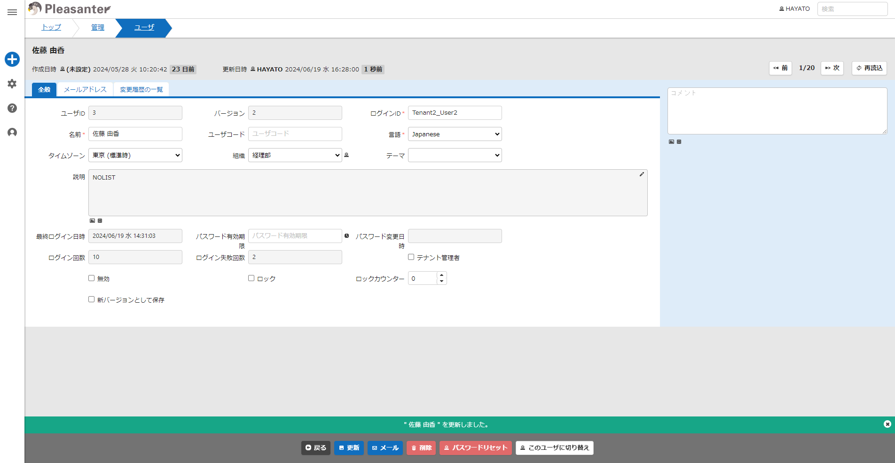Increase the ロックカウンター stepper value
895x463 pixels.
coord(441,275)
